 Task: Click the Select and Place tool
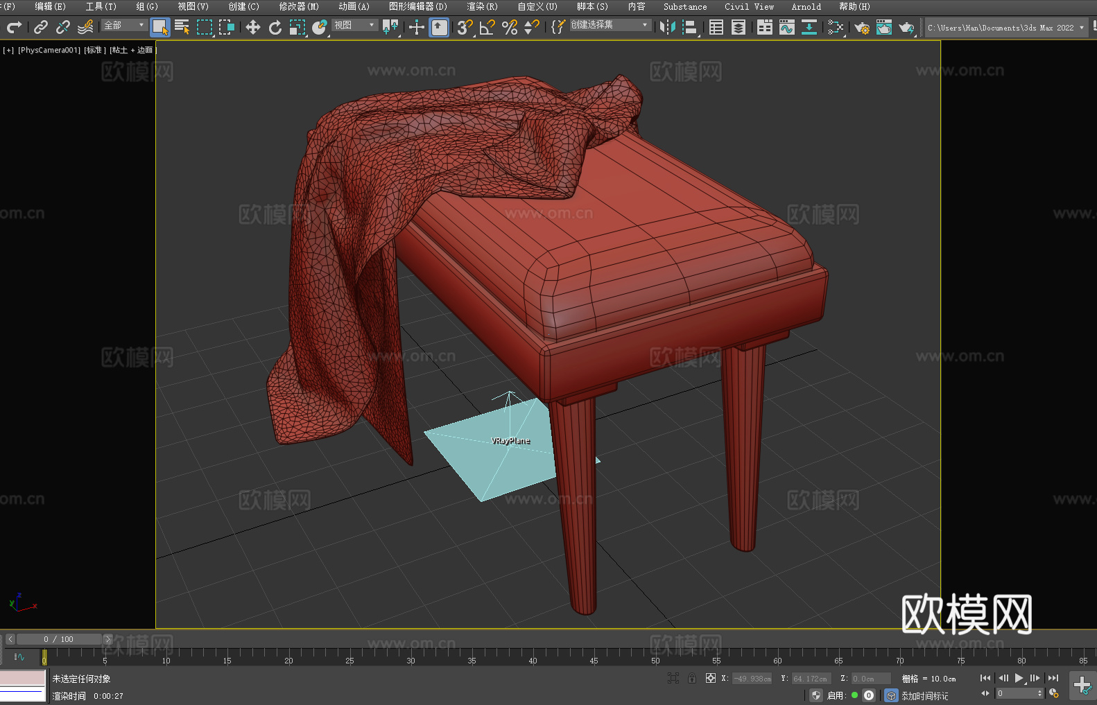pos(320,27)
